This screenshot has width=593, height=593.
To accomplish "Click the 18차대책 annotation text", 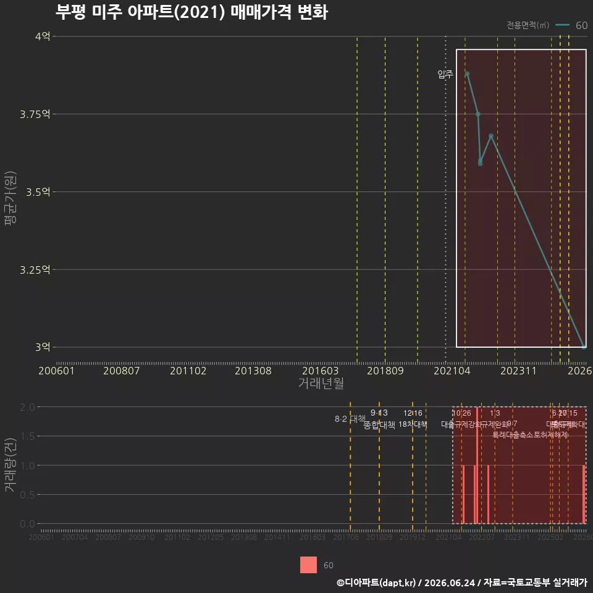I will coord(413,424).
